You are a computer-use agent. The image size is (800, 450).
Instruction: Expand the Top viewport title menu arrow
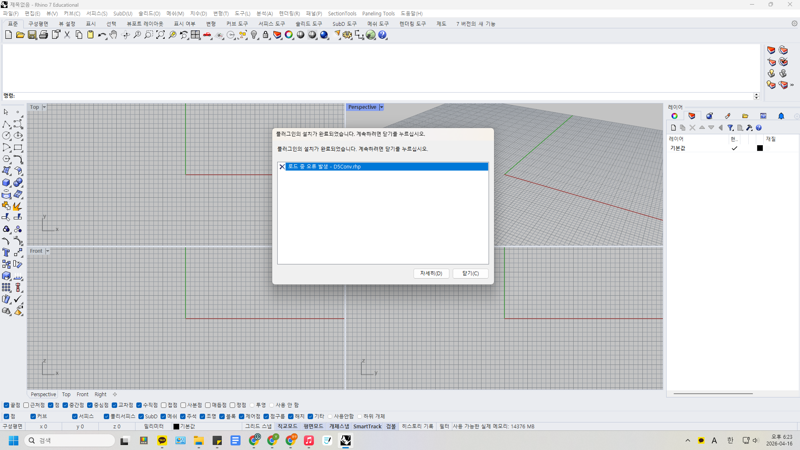[44, 108]
